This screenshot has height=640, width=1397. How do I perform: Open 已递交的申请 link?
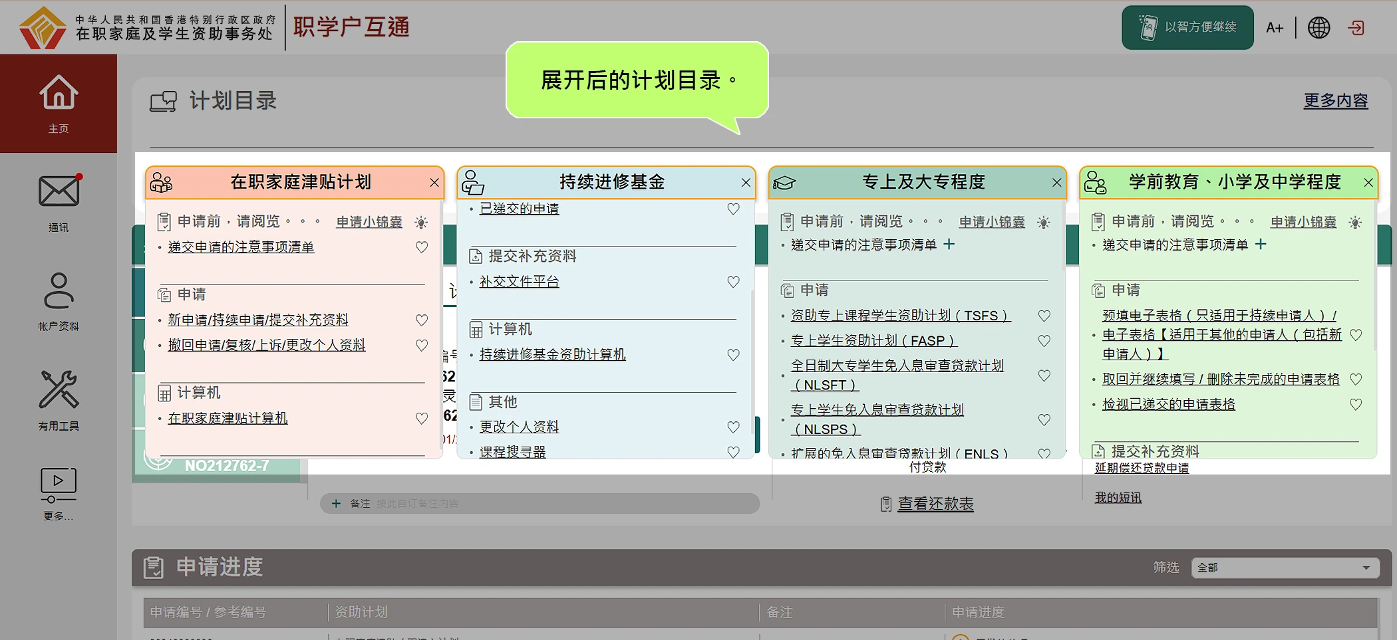(519, 209)
